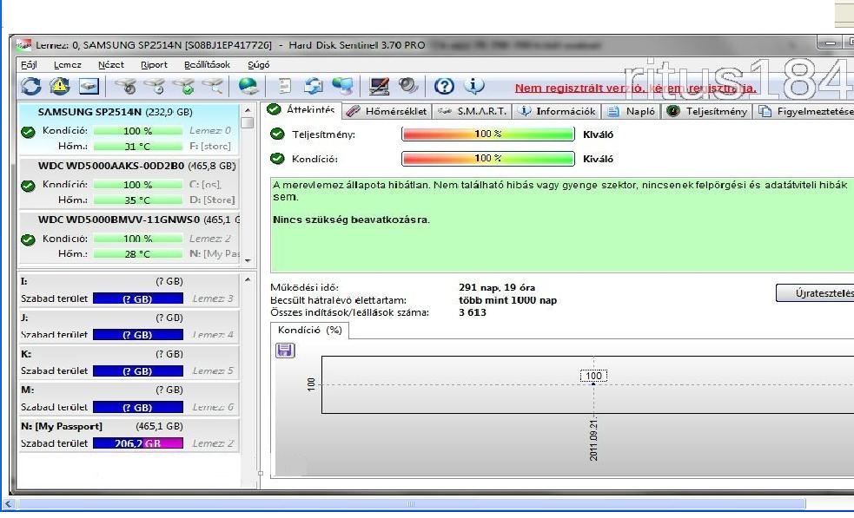Screen dimensions: 854x518
Task: Switch to the Hőmérséklet tab
Action: click(x=387, y=111)
